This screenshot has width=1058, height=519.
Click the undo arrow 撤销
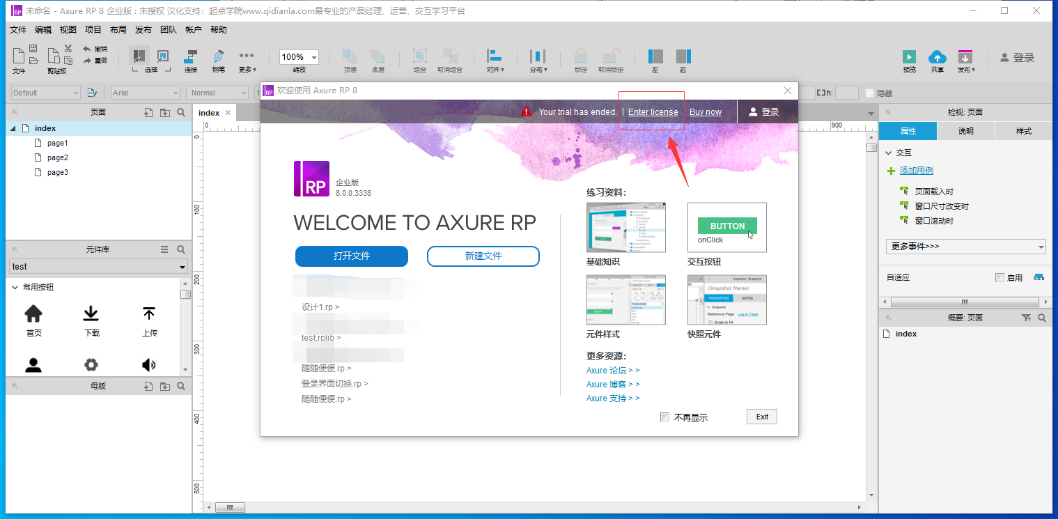(95, 49)
